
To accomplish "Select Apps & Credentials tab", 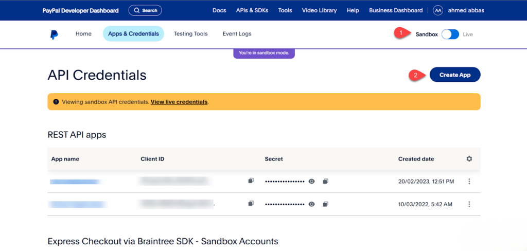I will (x=133, y=33).
